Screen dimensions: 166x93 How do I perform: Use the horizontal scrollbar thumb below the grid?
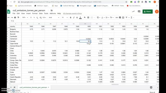(115, 84)
